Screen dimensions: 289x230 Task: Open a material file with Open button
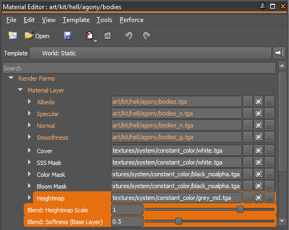coord(37,35)
